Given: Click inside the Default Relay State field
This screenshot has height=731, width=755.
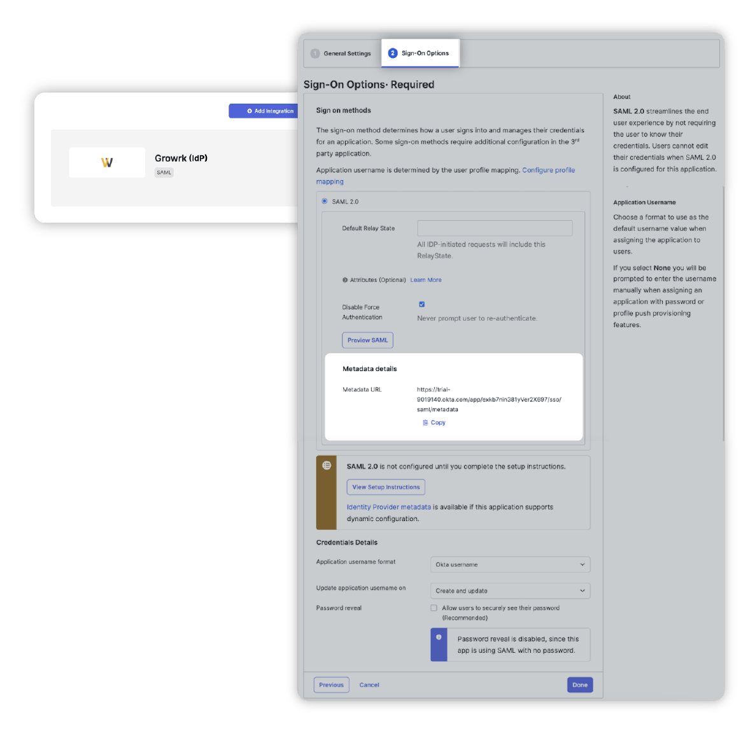Looking at the screenshot, I should 494,228.
